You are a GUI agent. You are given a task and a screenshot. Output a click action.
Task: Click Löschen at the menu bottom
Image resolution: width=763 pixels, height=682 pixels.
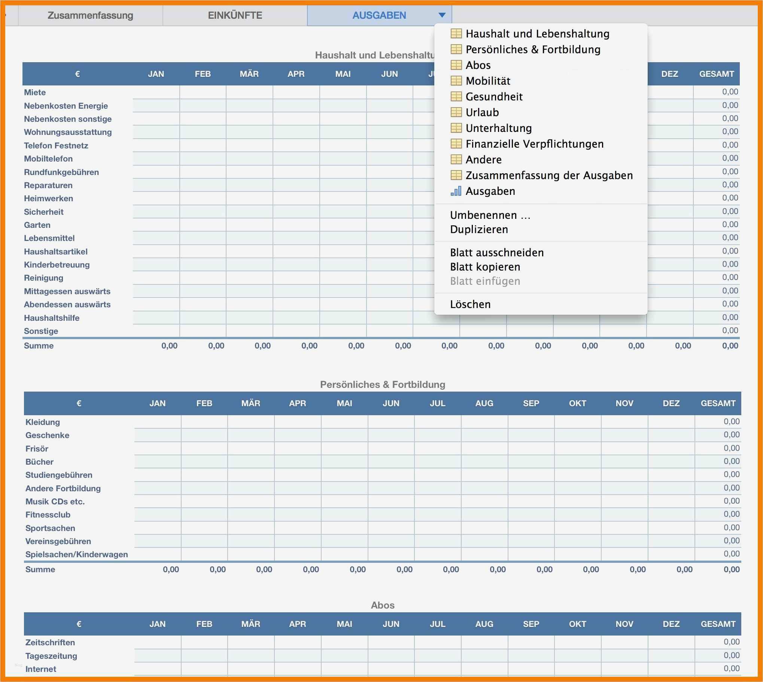point(470,304)
